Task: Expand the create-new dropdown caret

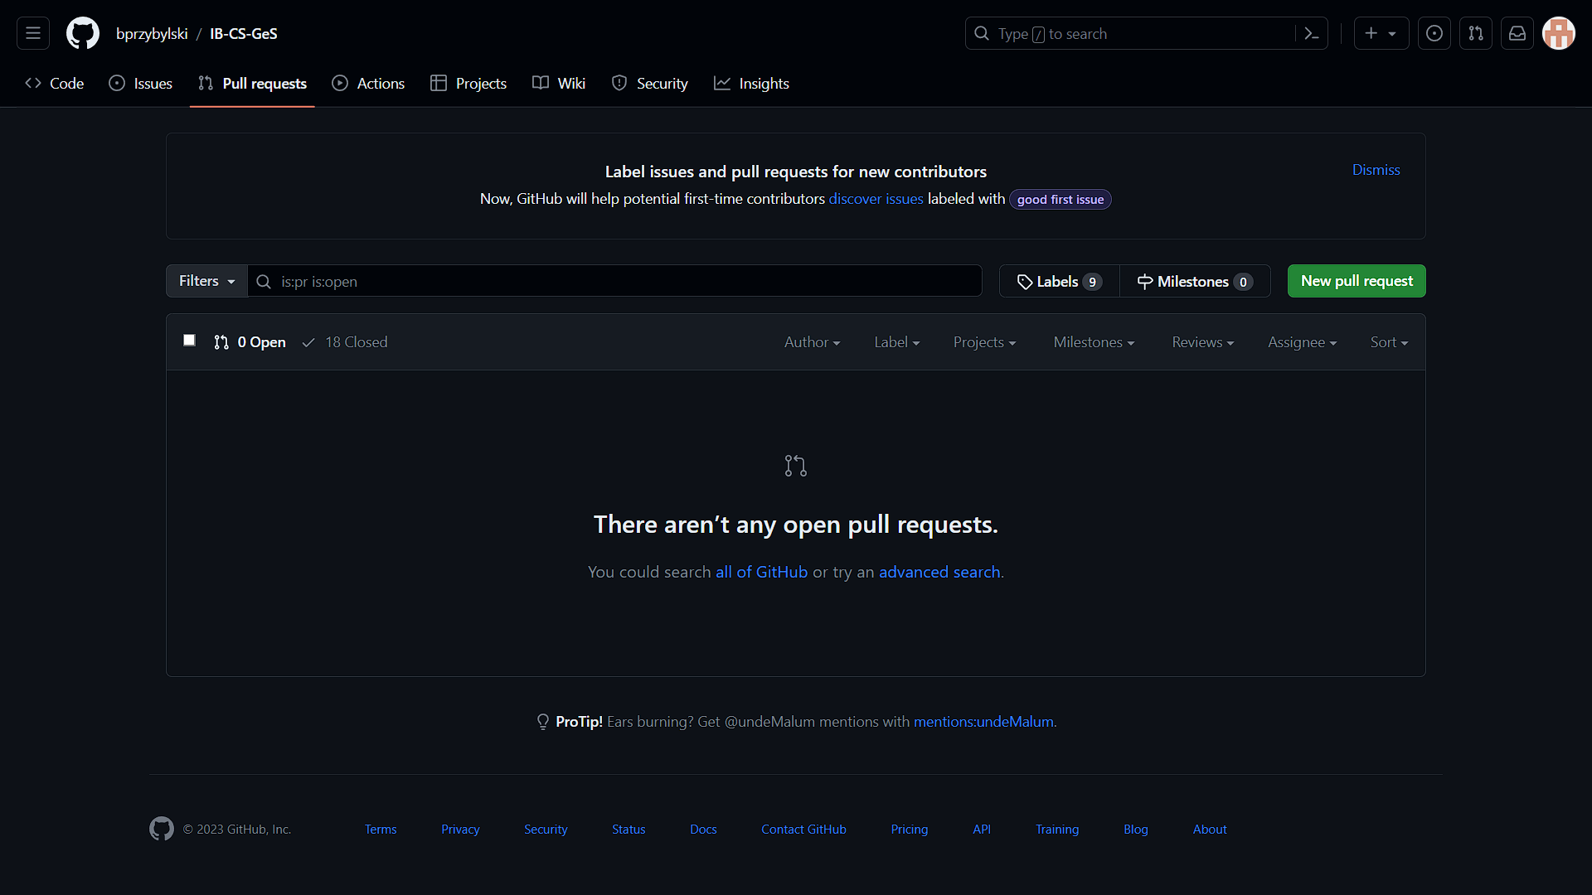Action: (x=1393, y=34)
